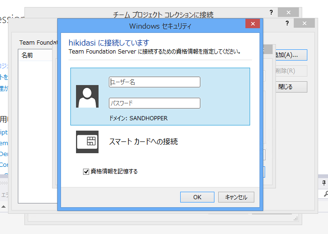Click the 追加(A)... button in the back dialog

point(291,55)
